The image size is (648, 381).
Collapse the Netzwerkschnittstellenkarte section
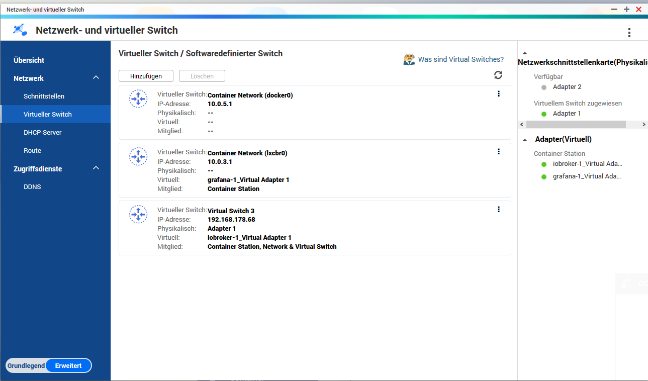525,53
